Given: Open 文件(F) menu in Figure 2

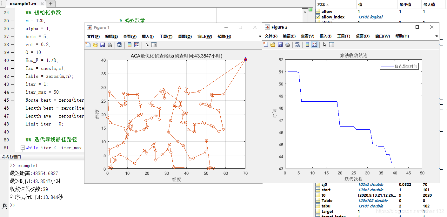Looking at the screenshot, I should [x=271, y=36].
